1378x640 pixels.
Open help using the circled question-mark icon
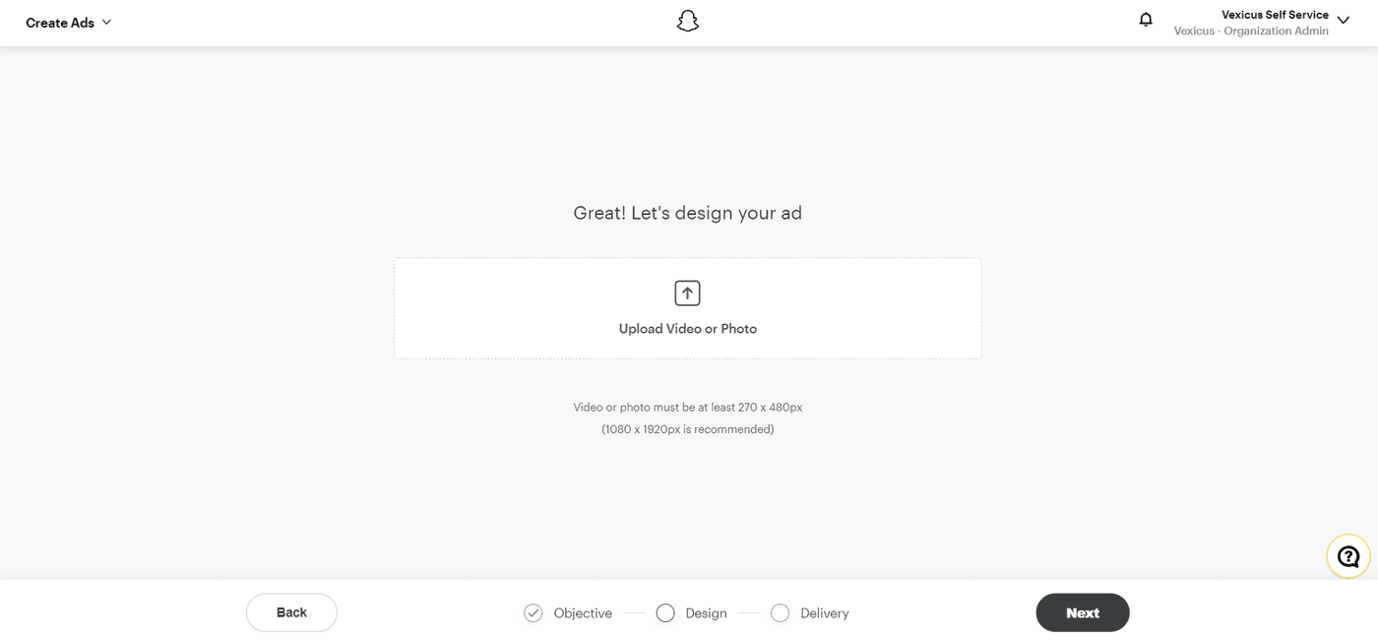click(x=1347, y=555)
